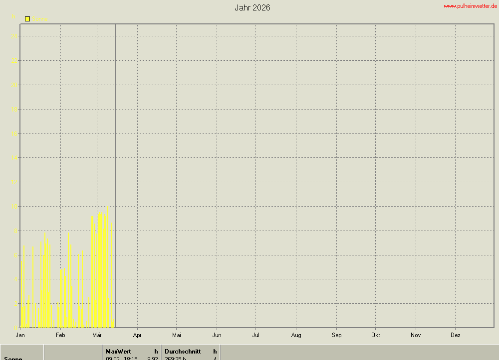Click the Okt month axis label

pos(376,335)
